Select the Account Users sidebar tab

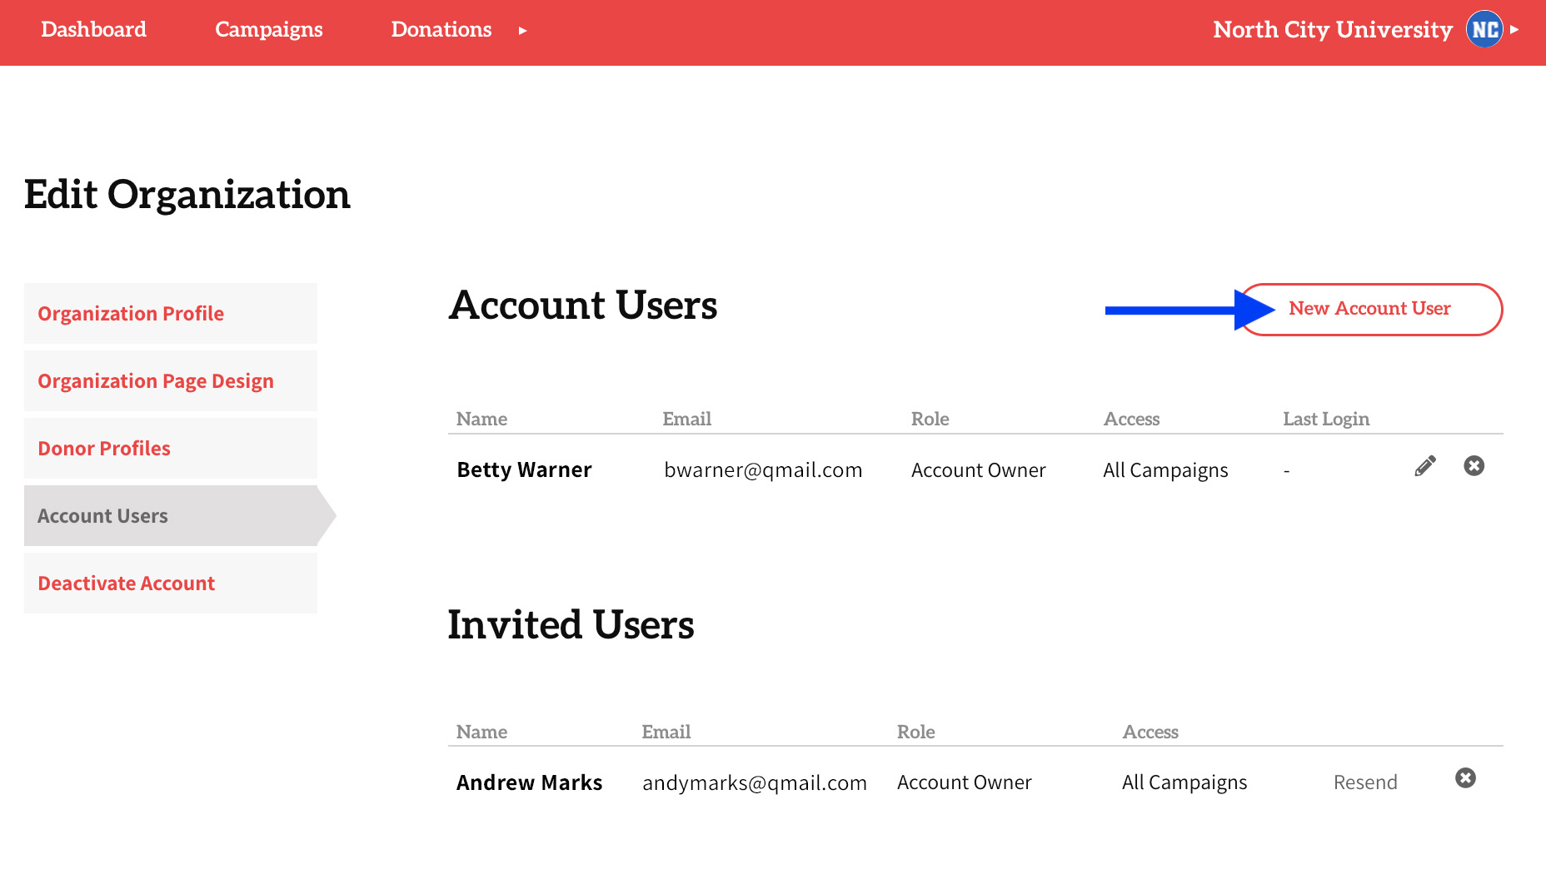(102, 515)
